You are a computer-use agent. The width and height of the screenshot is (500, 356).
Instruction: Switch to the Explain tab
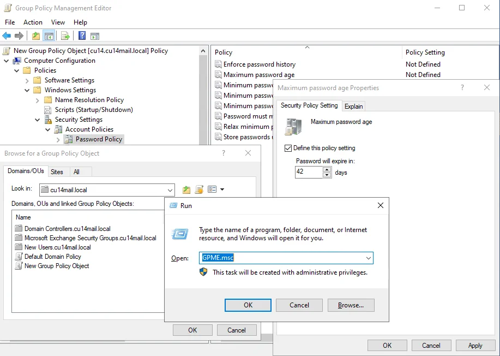point(354,106)
